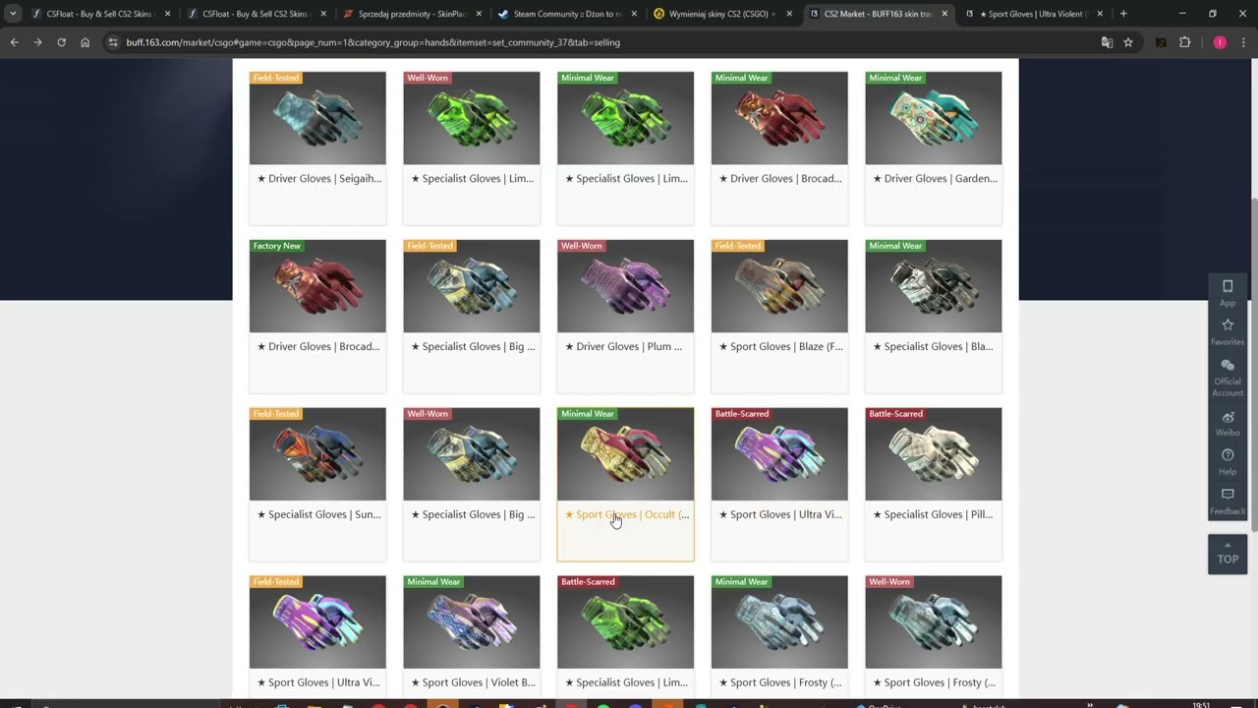Open Minimal Wear Specialist Gloves Lime thumbnail
The height and width of the screenshot is (708, 1258).
pyautogui.click(x=625, y=118)
